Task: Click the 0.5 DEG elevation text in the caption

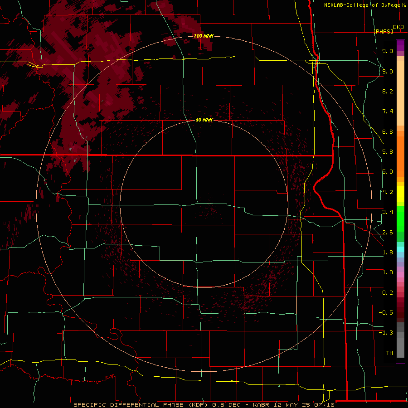Action: (x=228, y=405)
